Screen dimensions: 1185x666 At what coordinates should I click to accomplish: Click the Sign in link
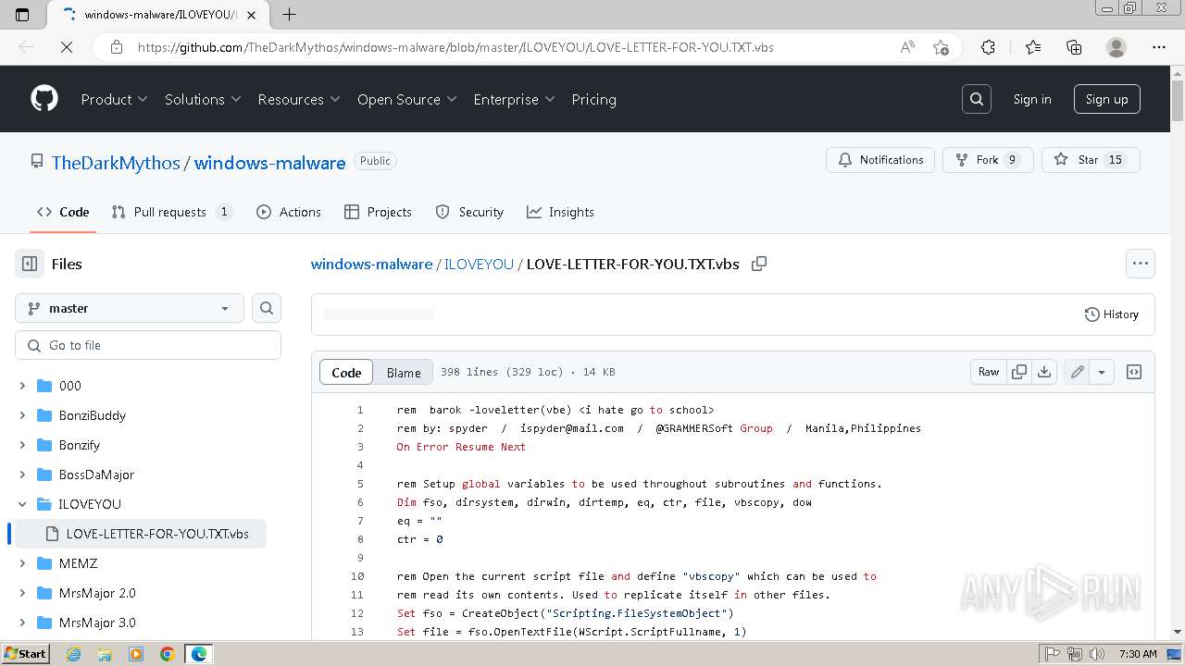[1032, 99]
